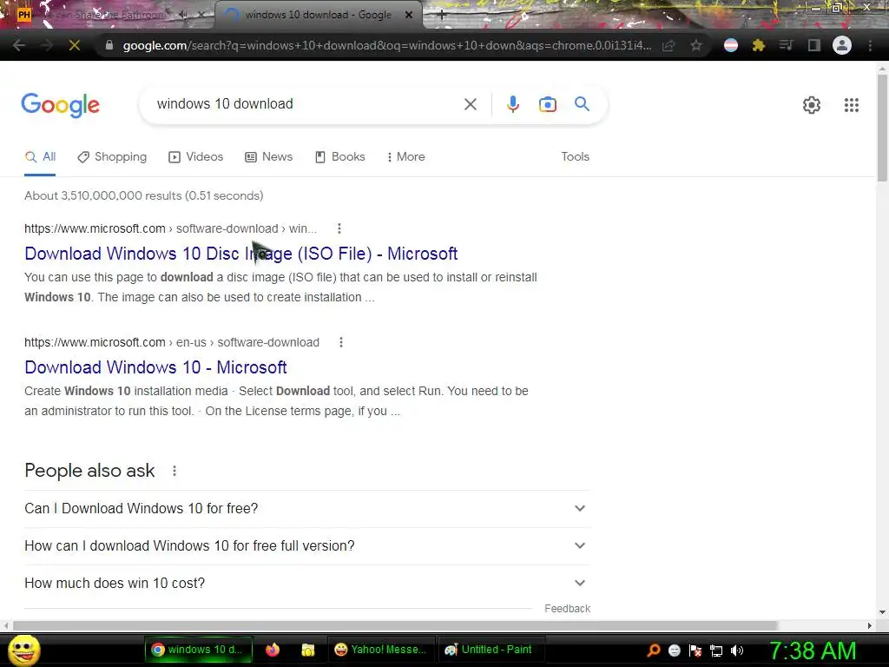Expand 'Can I Download Windows 10 for free?'
889x667 pixels.
click(x=306, y=509)
